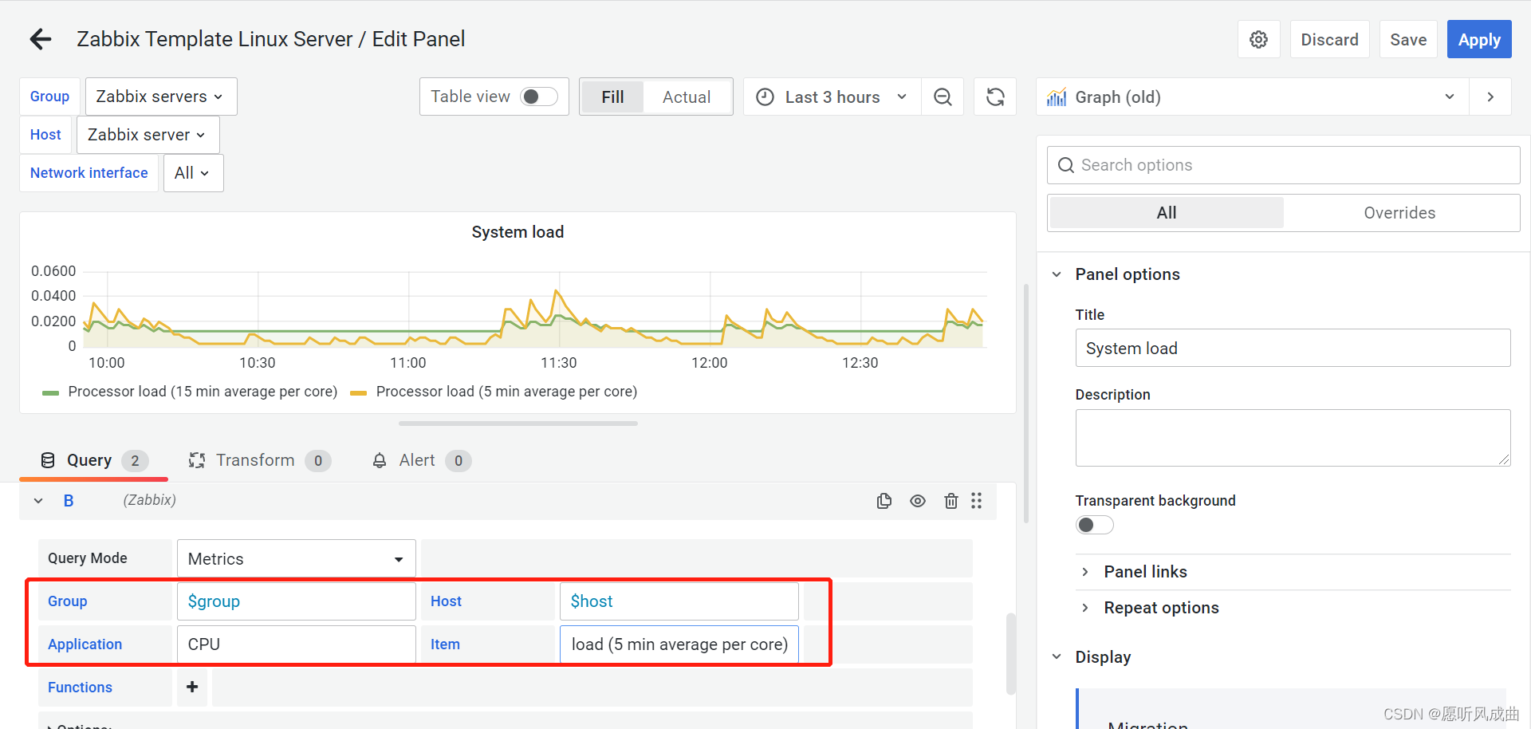Refresh the dashboard with the refresh icon

(x=995, y=97)
